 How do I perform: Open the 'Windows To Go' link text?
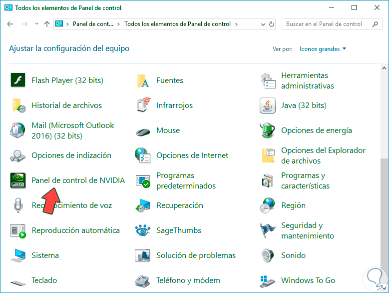pyautogui.click(x=308, y=280)
